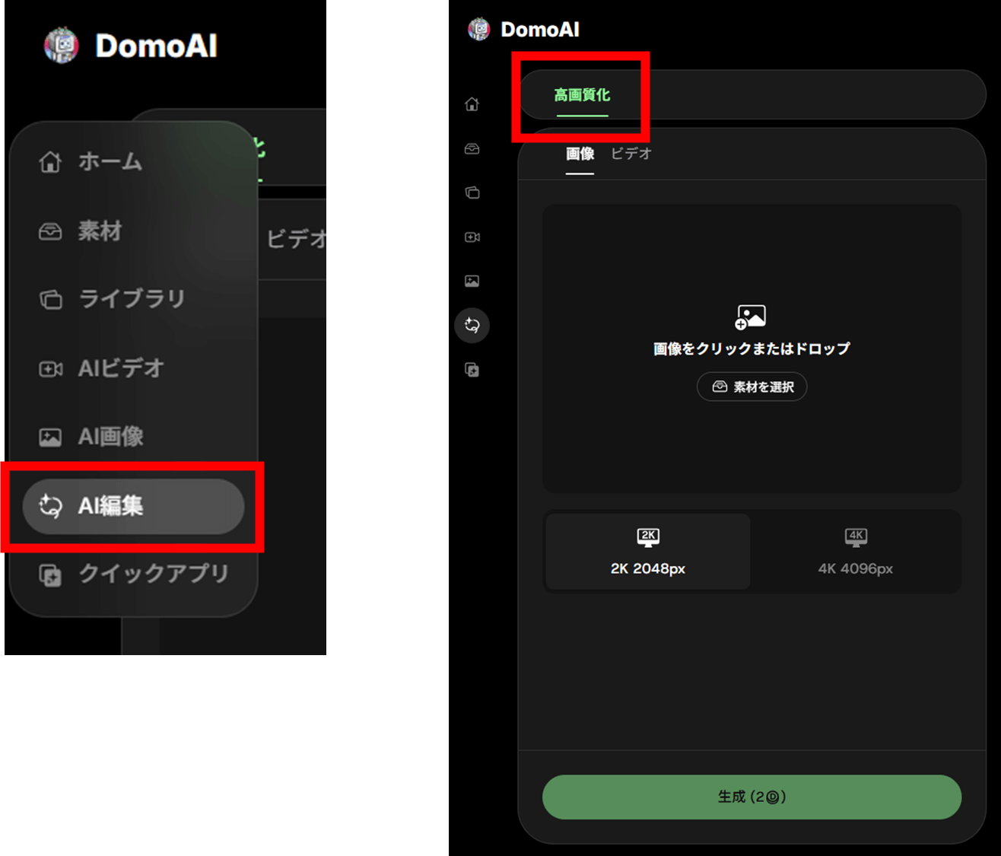This screenshot has width=1001, height=856.
Task: Click the materials tray icon in collapsed sidebar
Action: point(472,148)
